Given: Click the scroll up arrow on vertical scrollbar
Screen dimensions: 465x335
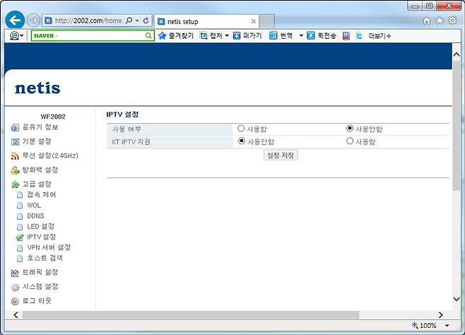Looking at the screenshot, I should (457, 54).
